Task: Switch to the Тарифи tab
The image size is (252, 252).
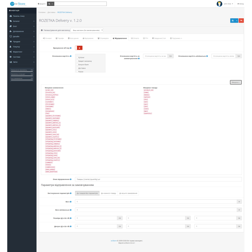Action: coord(60,38)
